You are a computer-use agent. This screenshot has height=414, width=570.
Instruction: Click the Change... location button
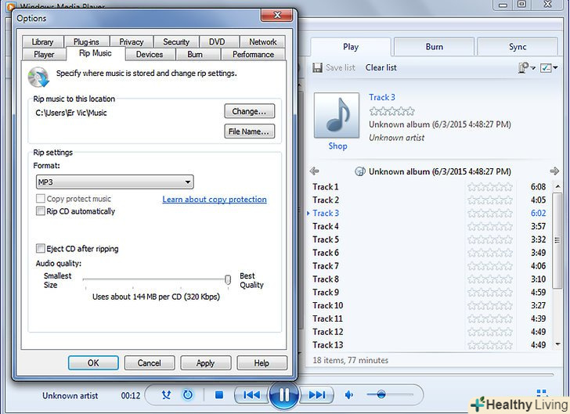pyautogui.click(x=249, y=111)
